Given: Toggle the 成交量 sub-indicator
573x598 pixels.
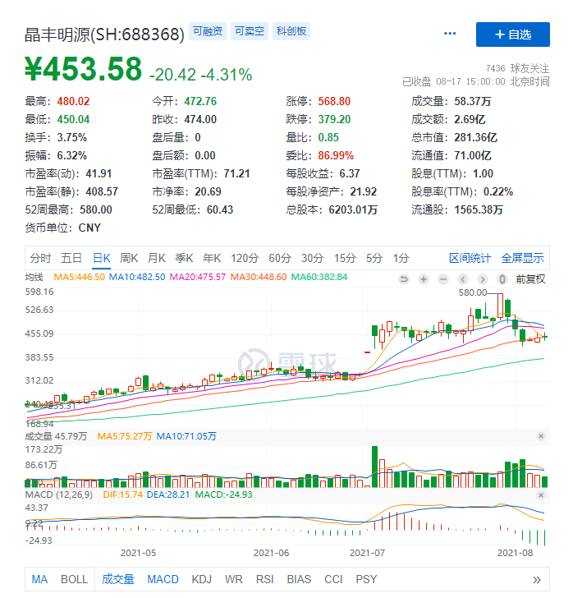Looking at the screenshot, I should coord(118,580).
